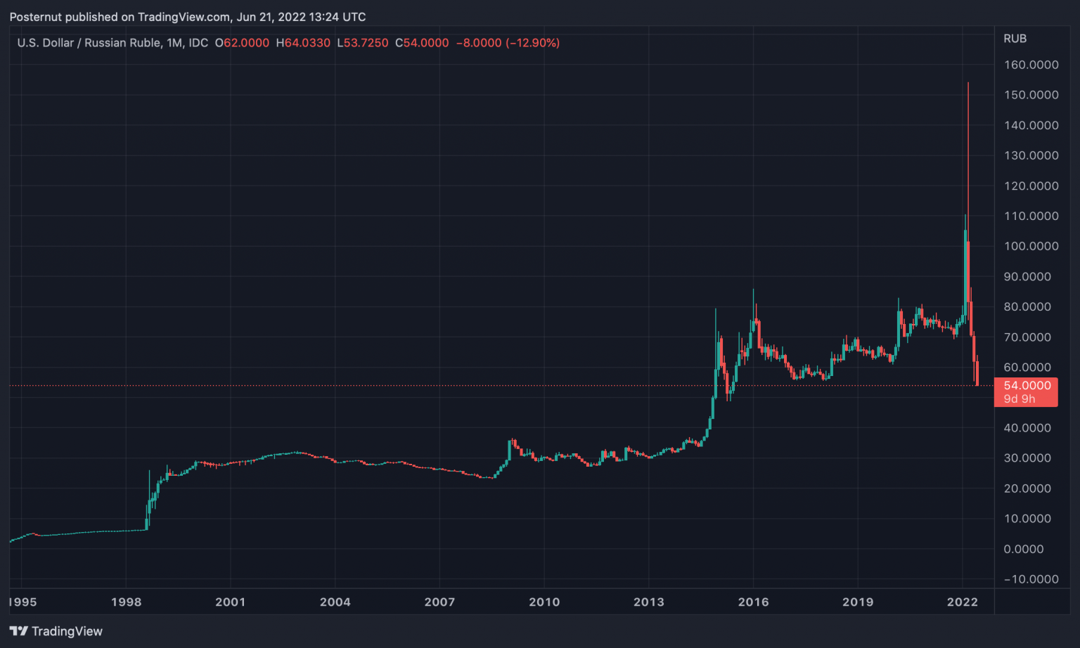Screen dimensions: 1080x648
Task: Select the high value H64.0330
Action: 303,43
